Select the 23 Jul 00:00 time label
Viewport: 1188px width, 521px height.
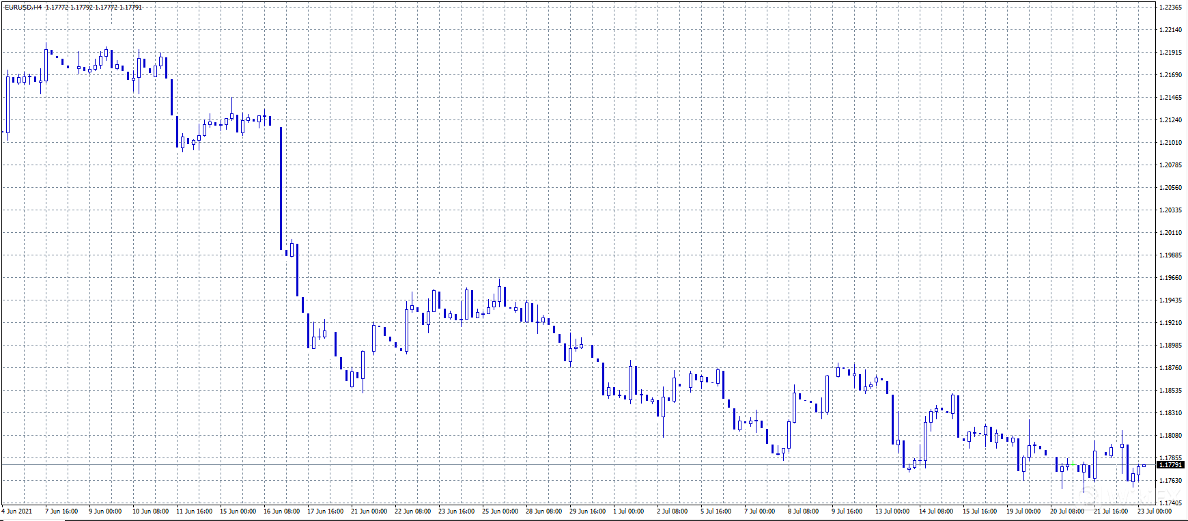click(x=1155, y=511)
